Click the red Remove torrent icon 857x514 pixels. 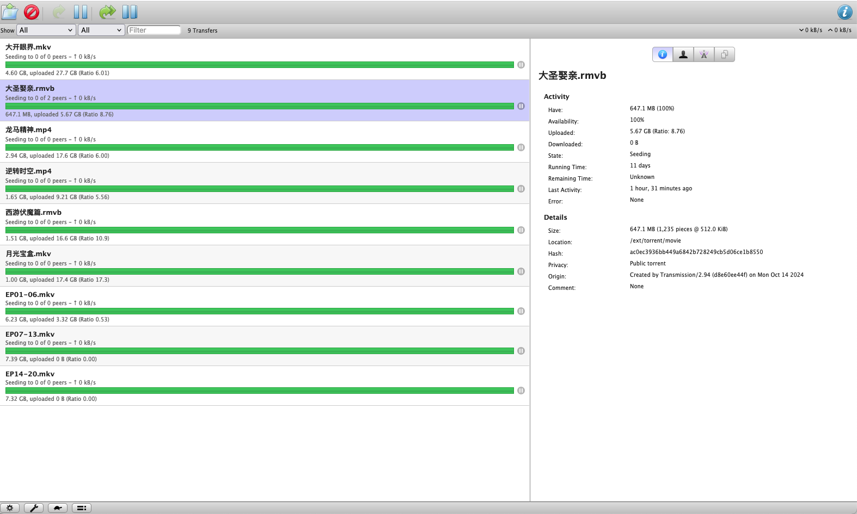pyautogui.click(x=32, y=12)
